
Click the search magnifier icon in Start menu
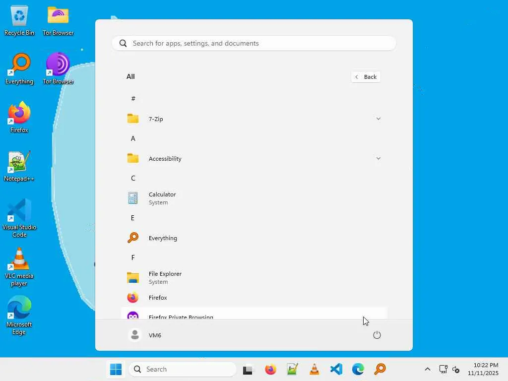[x=123, y=43]
